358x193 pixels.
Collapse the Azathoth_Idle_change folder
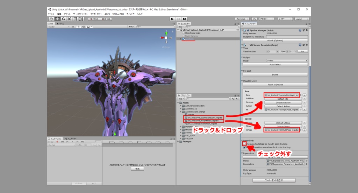coord(181,112)
